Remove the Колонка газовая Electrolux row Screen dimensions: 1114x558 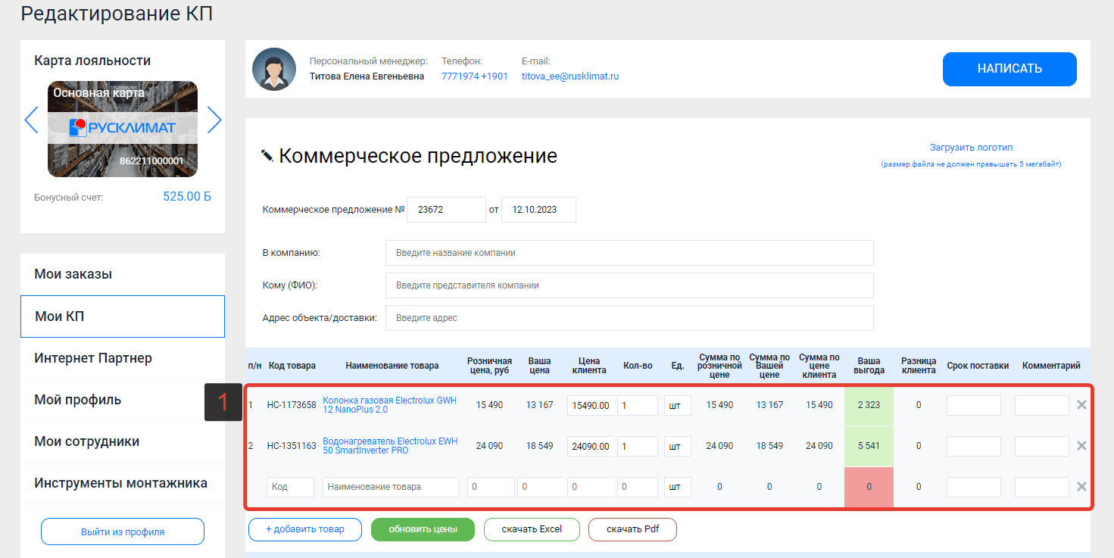1081,405
